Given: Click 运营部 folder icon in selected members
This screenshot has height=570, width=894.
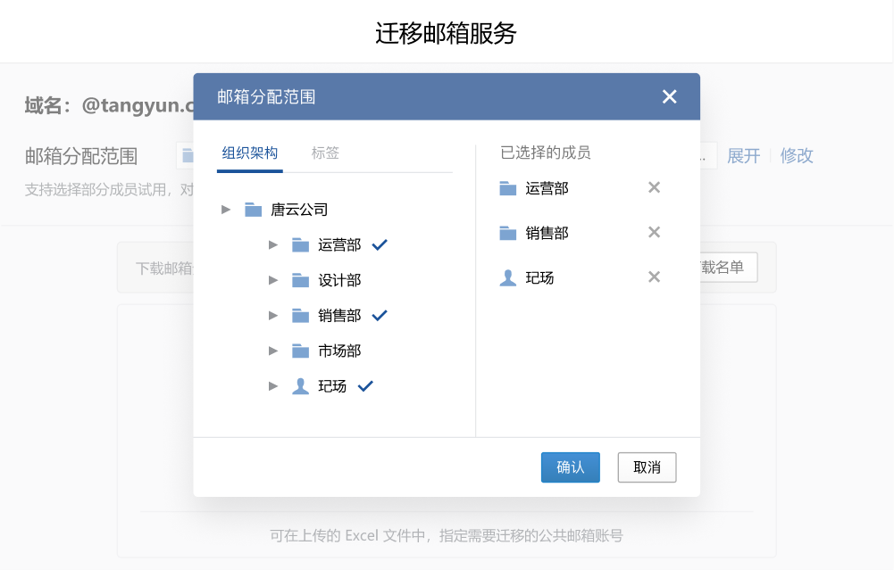Looking at the screenshot, I should [x=508, y=188].
